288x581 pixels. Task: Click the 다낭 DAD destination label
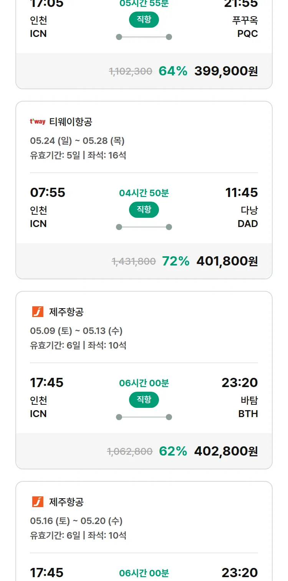(248, 217)
